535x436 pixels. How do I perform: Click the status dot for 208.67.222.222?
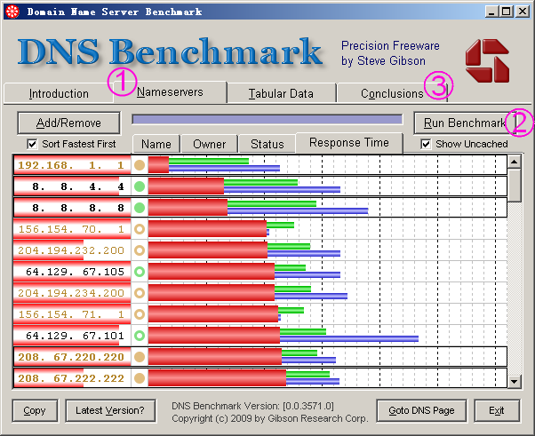(140, 378)
